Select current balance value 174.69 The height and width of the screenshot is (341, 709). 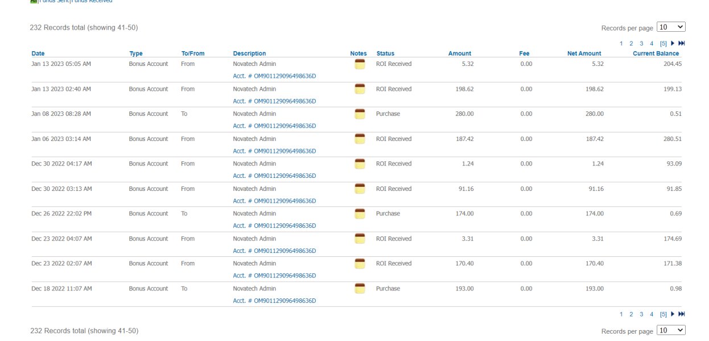coord(672,239)
